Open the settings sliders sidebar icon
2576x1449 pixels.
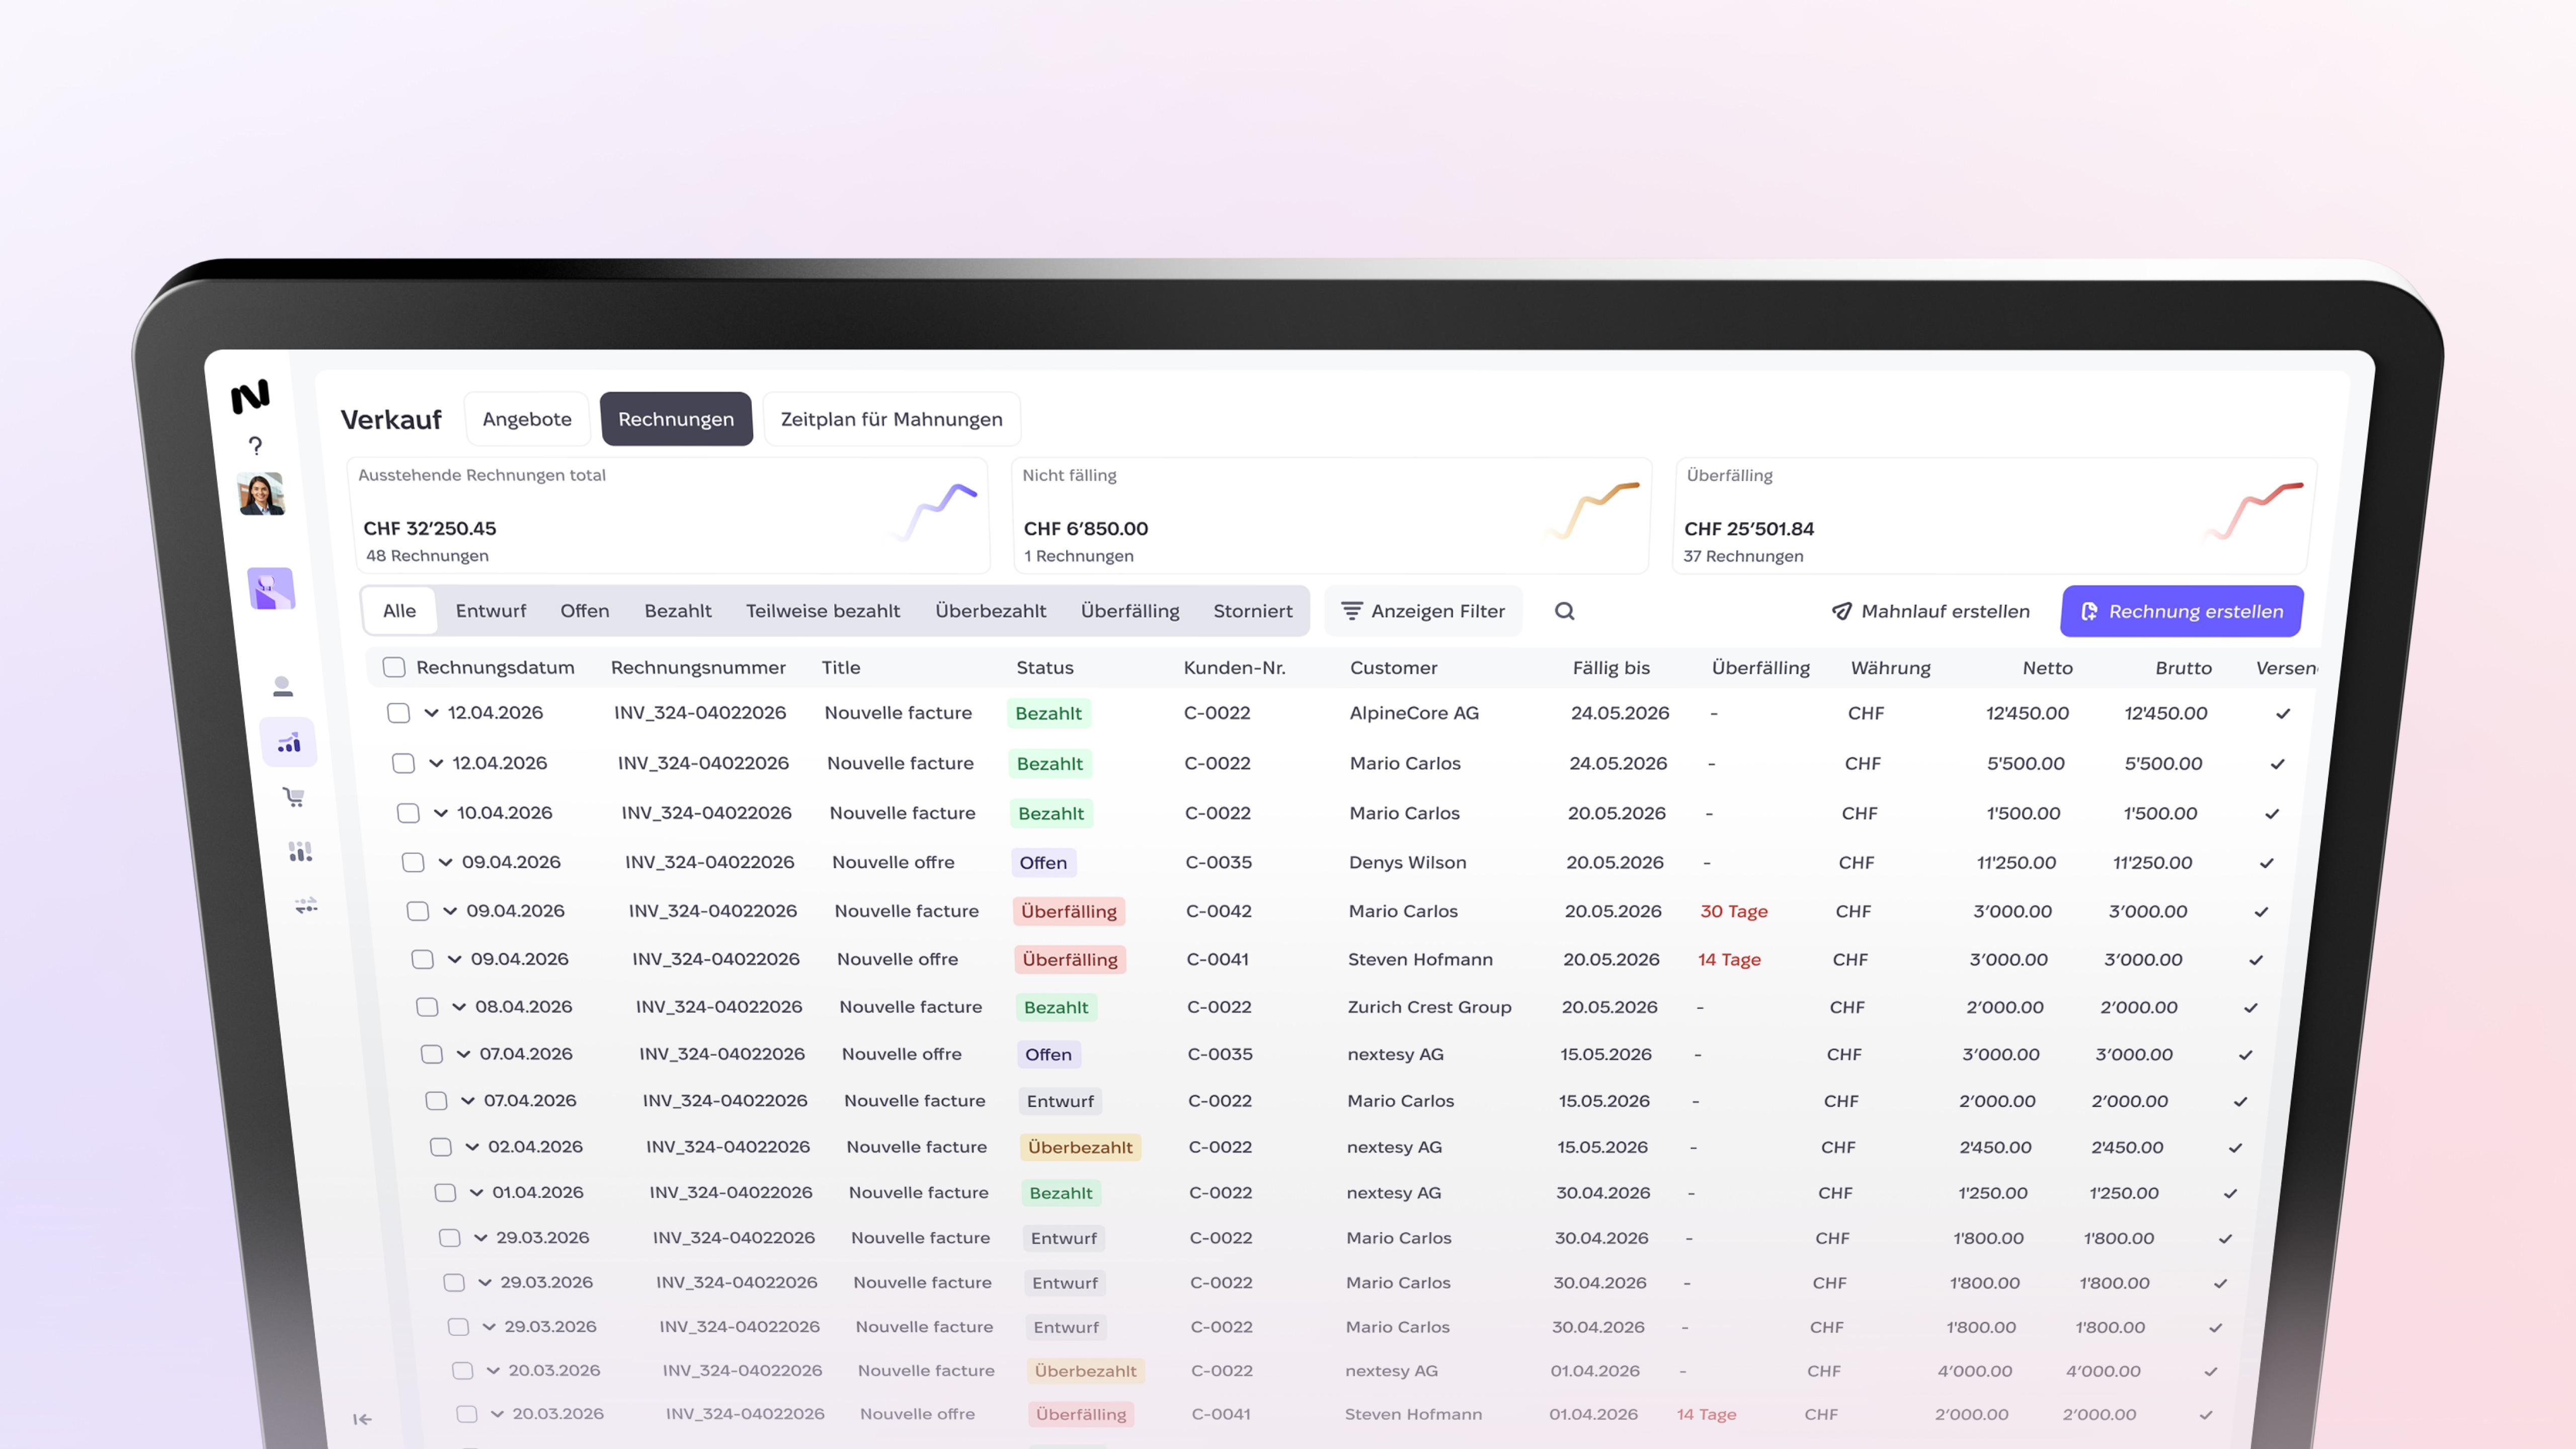[306, 905]
